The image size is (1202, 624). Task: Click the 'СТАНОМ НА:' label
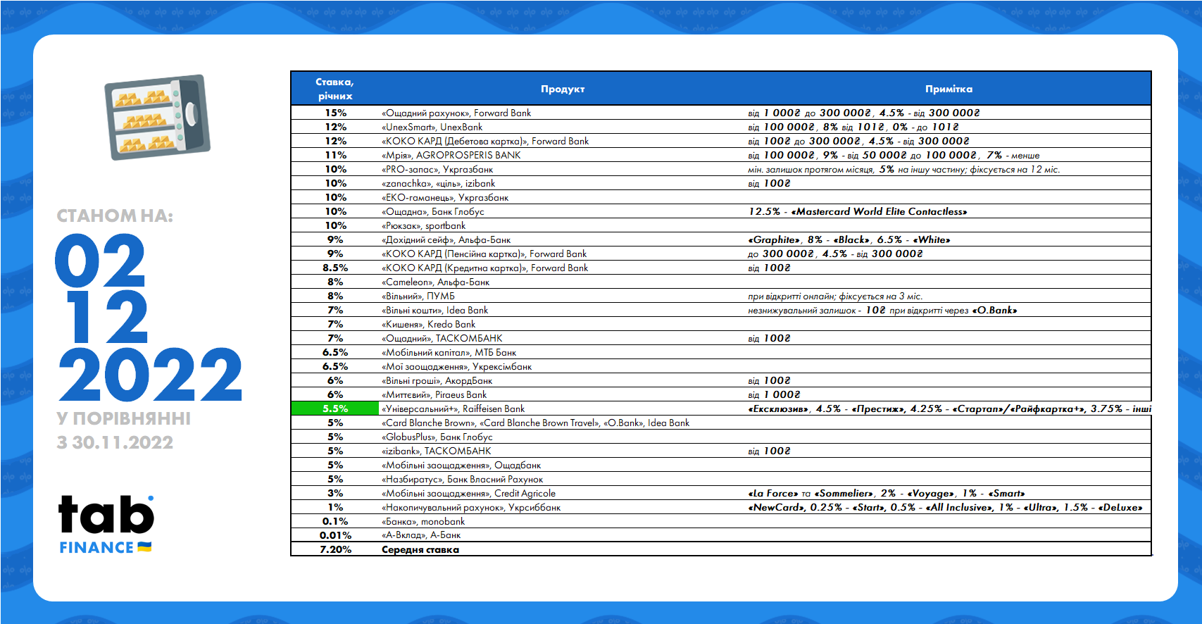(x=115, y=216)
